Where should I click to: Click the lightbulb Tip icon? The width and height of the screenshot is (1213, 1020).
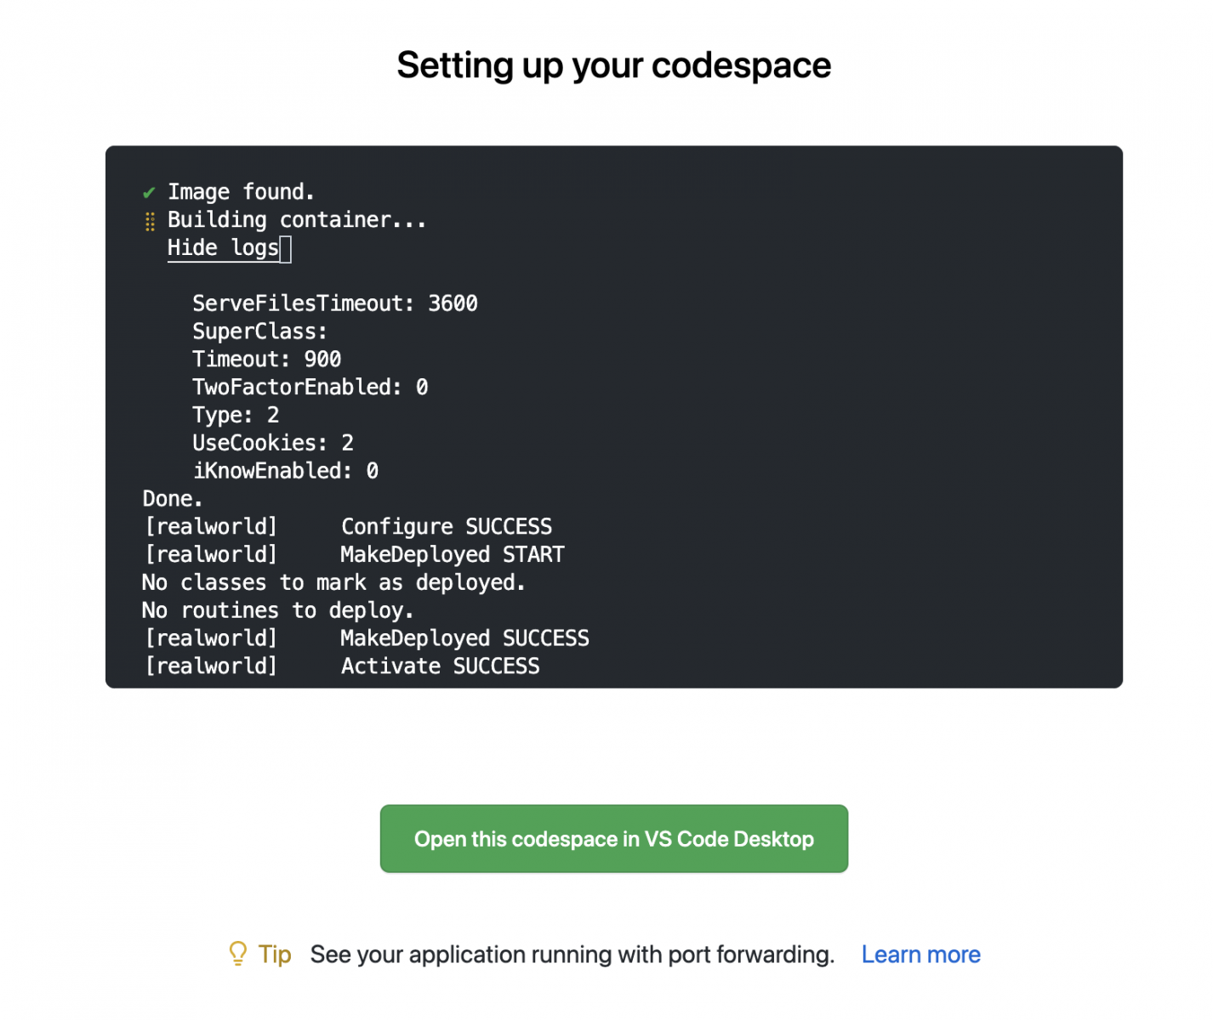238,954
